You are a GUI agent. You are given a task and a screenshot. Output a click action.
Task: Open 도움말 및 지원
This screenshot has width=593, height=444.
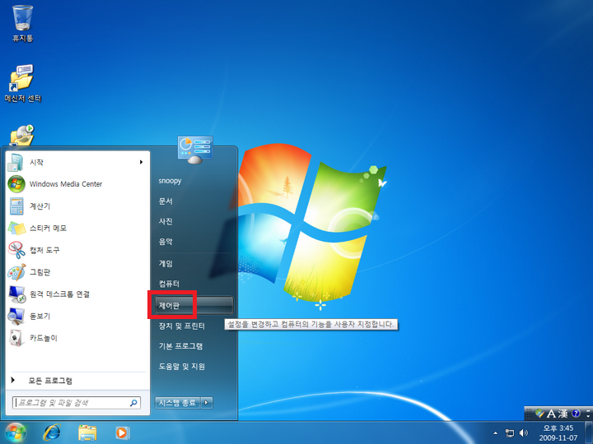coord(181,366)
